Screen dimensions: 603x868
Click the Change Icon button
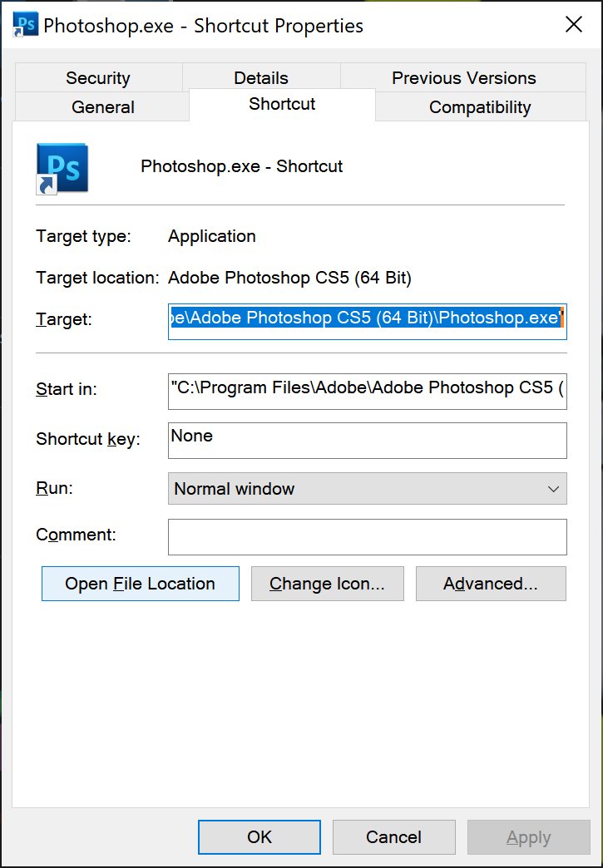coord(327,584)
